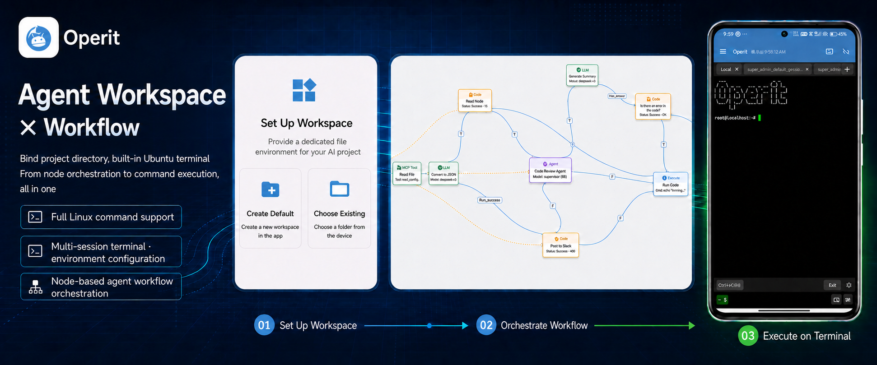Click the folder icon above Choose Existing
The image size is (877, 365).
[339, 189]
